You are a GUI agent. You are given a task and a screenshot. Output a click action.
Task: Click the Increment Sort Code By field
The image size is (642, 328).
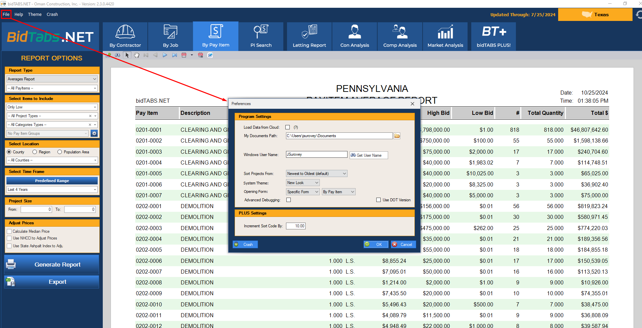(x=296, y=226)
